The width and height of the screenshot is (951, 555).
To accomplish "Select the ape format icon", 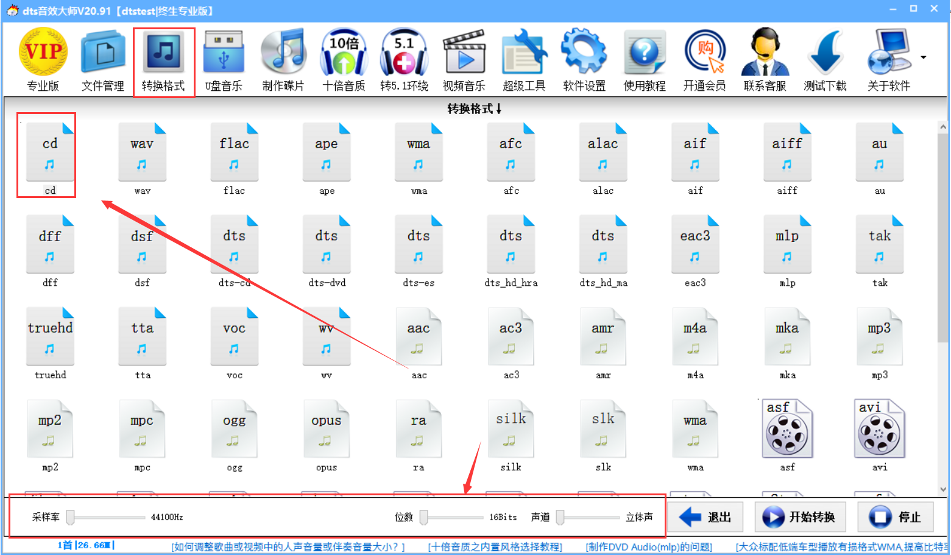I will [x=327, y=158].
